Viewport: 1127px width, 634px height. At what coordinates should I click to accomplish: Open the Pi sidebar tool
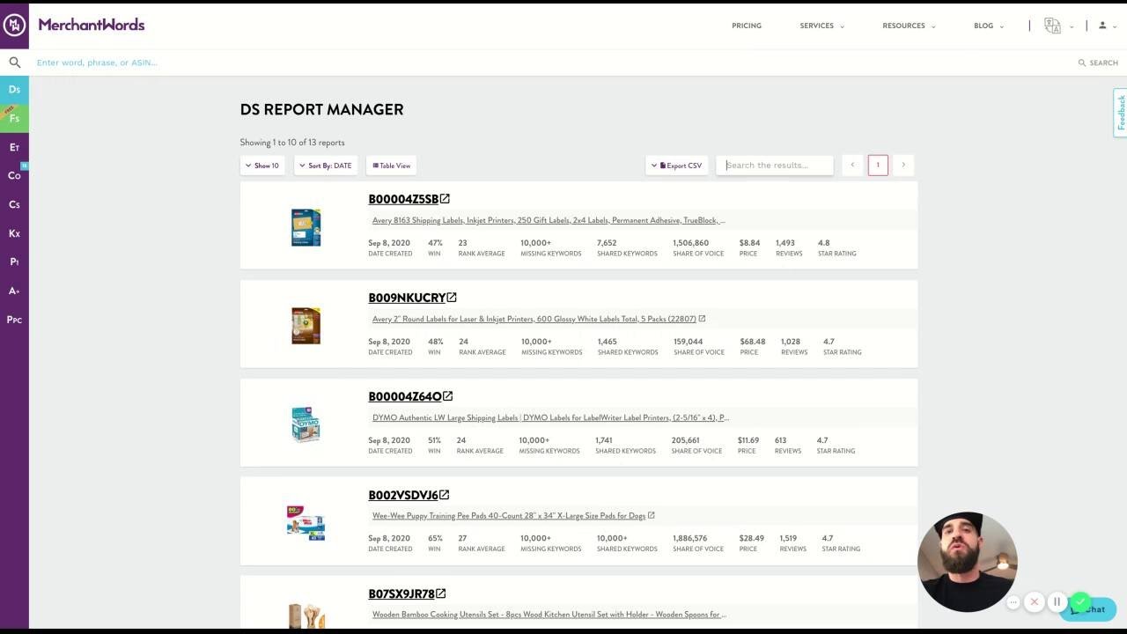point(14,262)
